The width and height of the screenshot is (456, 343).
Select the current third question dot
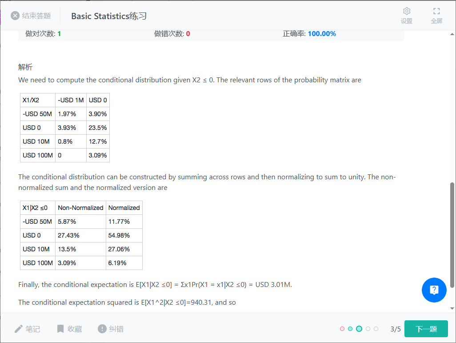point(359,329)
